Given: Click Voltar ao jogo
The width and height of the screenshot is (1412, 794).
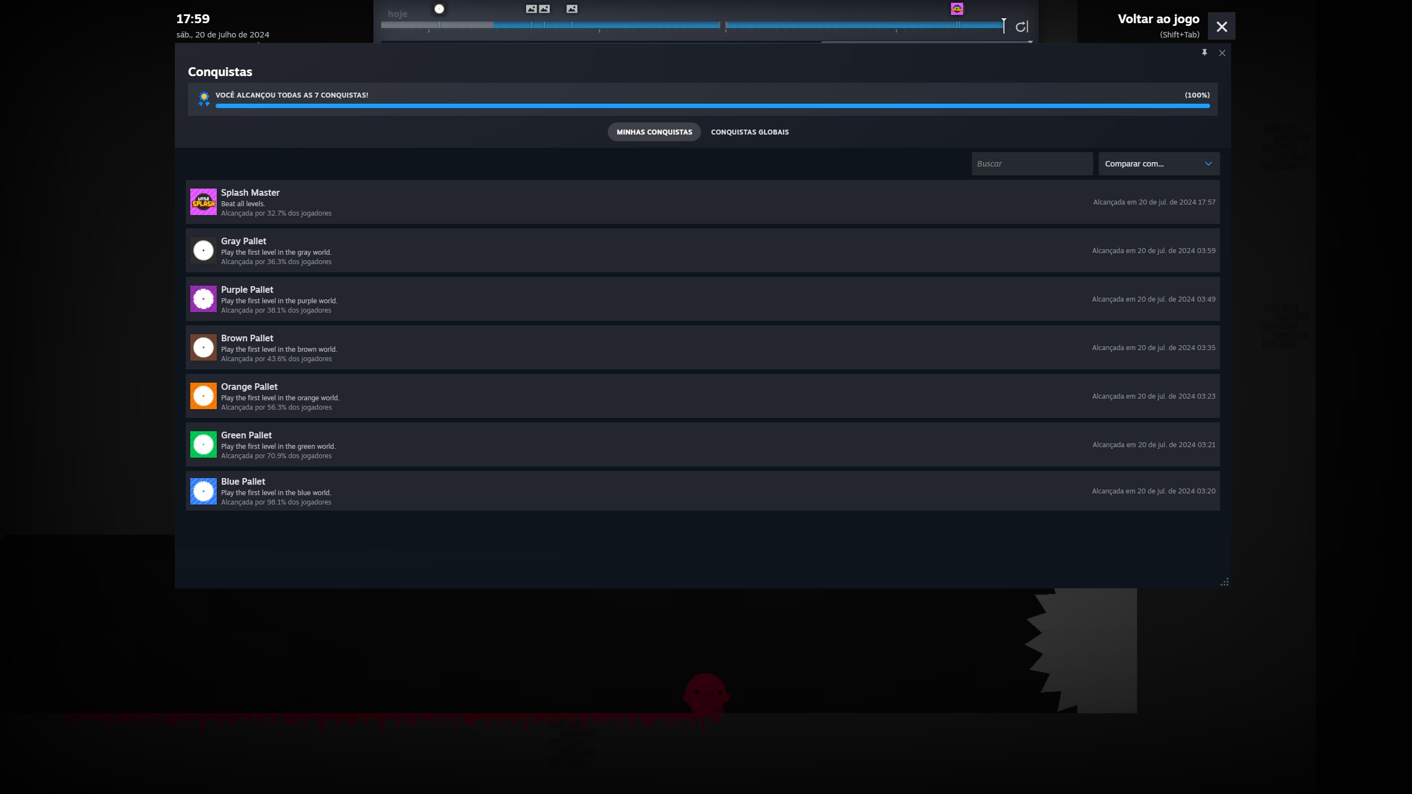Looking at the screenshot, I should point(1158,19).
